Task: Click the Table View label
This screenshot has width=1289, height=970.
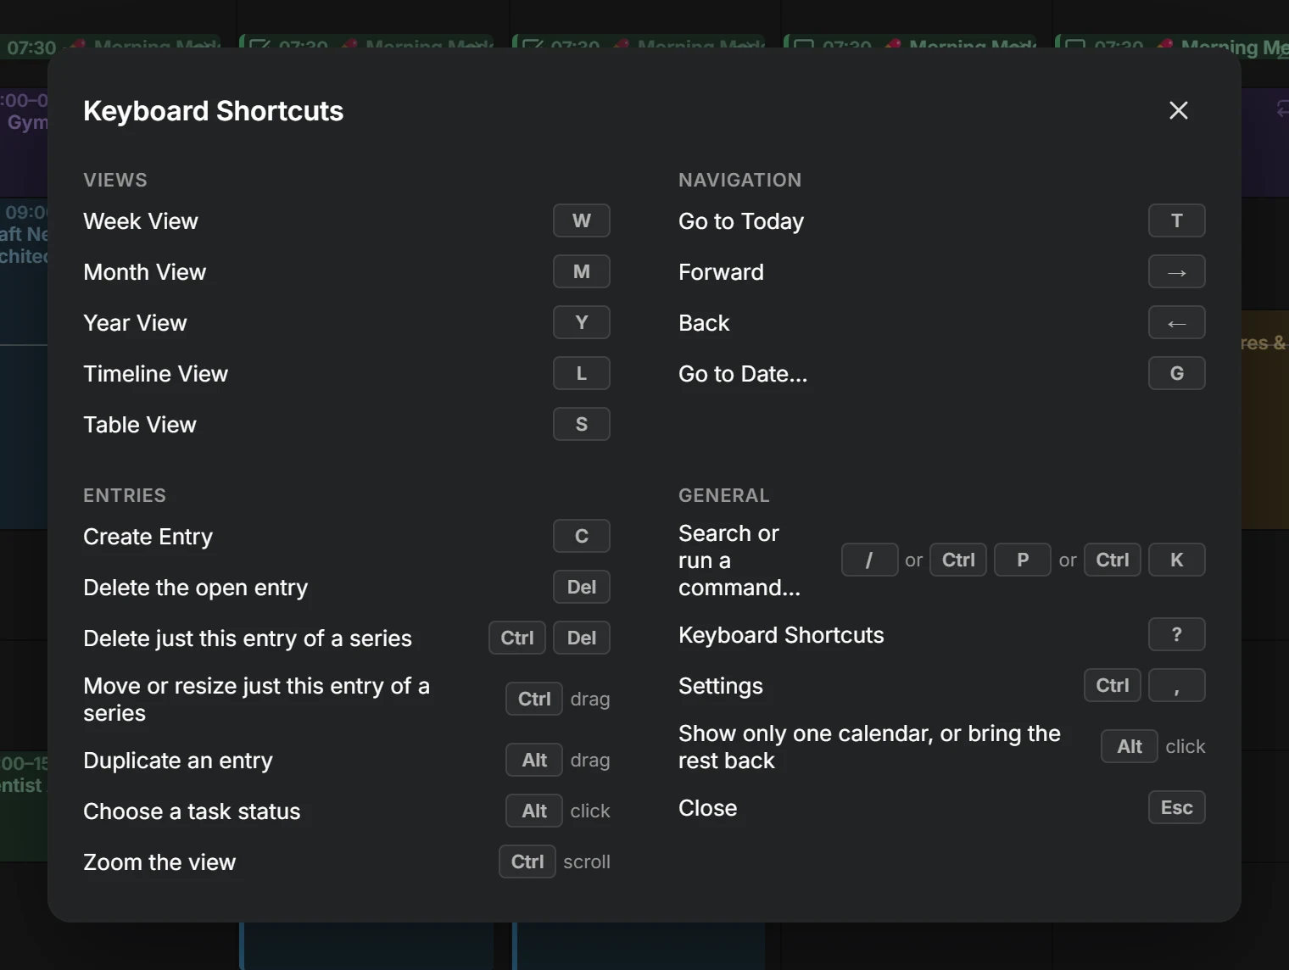Action: pos(140,425)
